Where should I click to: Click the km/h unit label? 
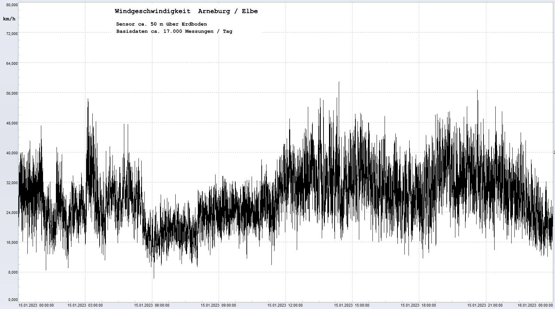point(9,19)
